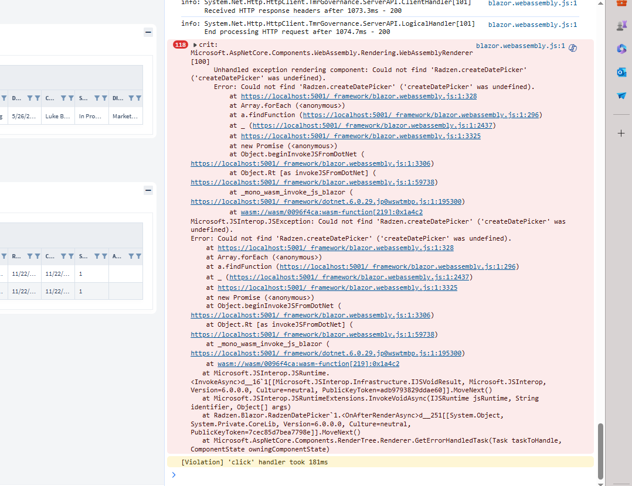
Task: Collapse the upper panel with minus button
Action: pos(148,32)
